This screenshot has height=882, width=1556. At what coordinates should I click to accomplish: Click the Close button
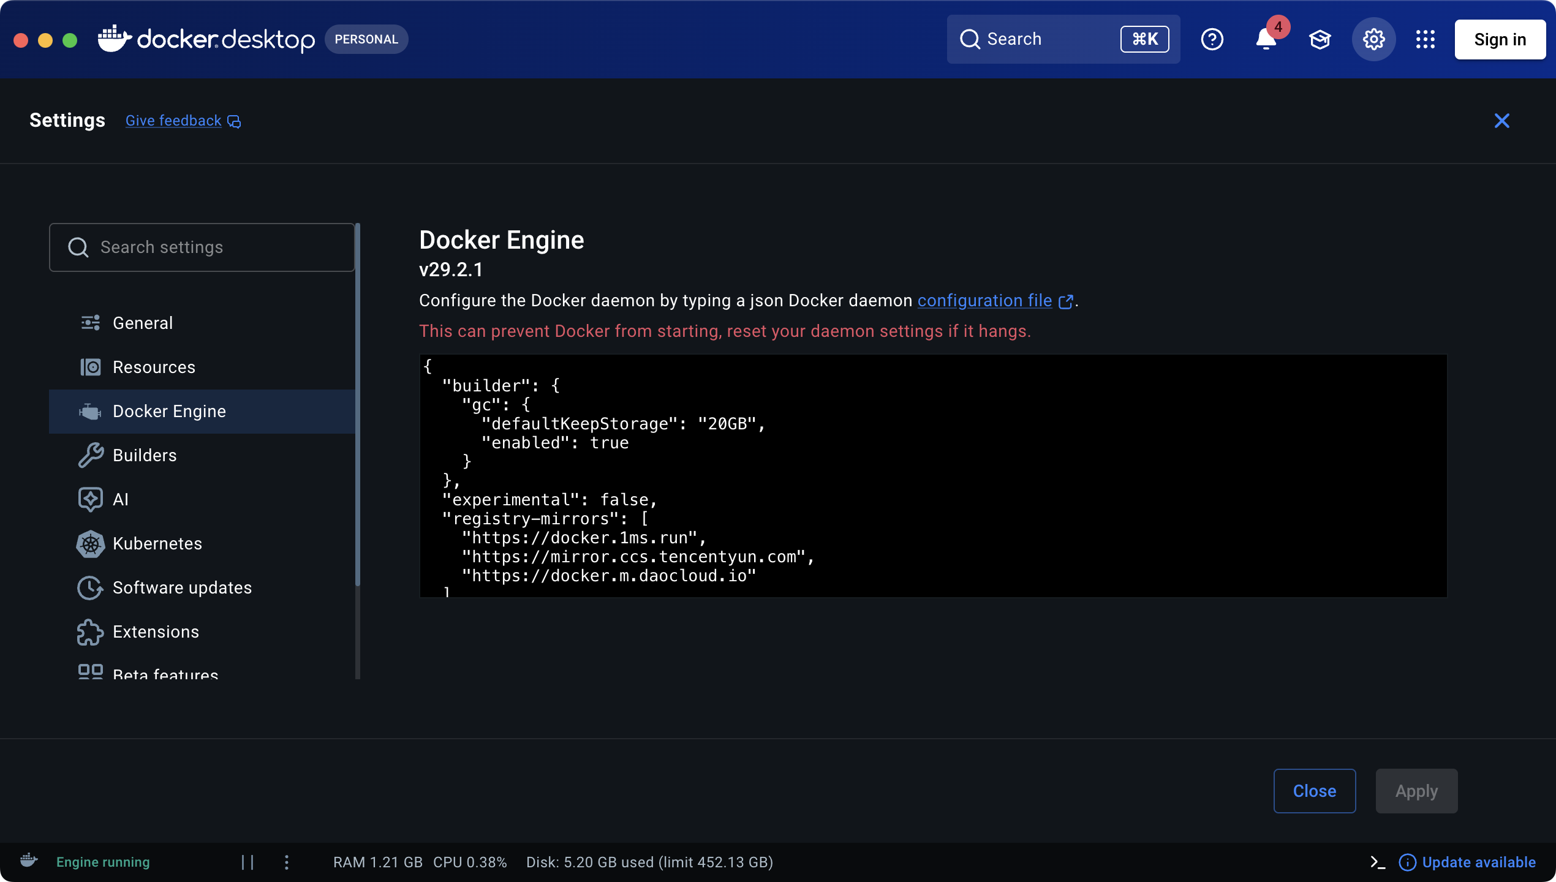(1314, 791)
